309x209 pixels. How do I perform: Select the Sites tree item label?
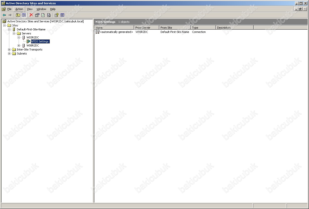pyautogui.click(x=15, y=25)
